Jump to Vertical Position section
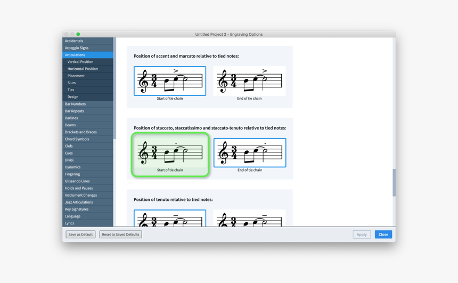This screenshot has width=458, height=283. [80, 62]
